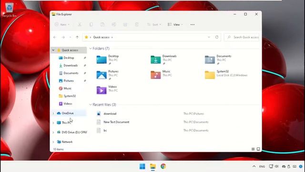This screenshot has height=172, width=305.
Task: Expand address bar history dropdown
Action: tap(209, 37)
